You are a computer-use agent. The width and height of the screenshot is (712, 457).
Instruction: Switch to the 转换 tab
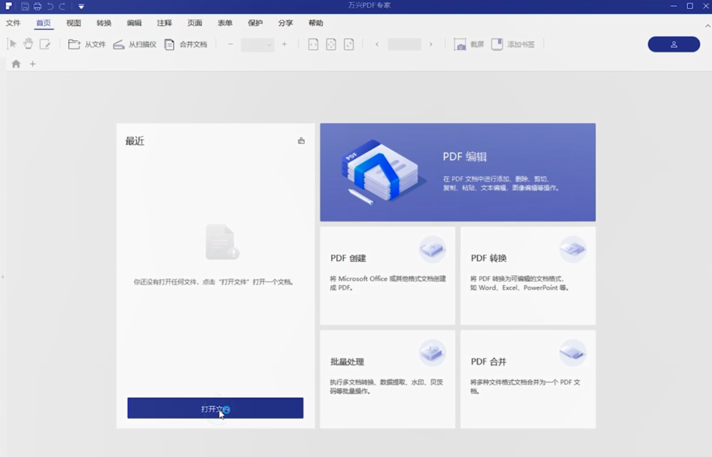pyautogui.click(x=104, y=23)
